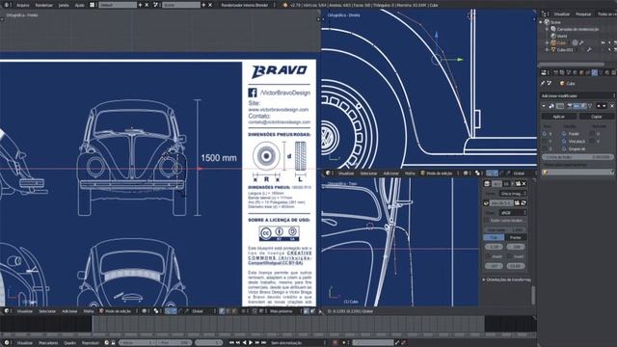Open the Sem sincronização dropdown
Screen dimensions: 617x347
point(297,343)
